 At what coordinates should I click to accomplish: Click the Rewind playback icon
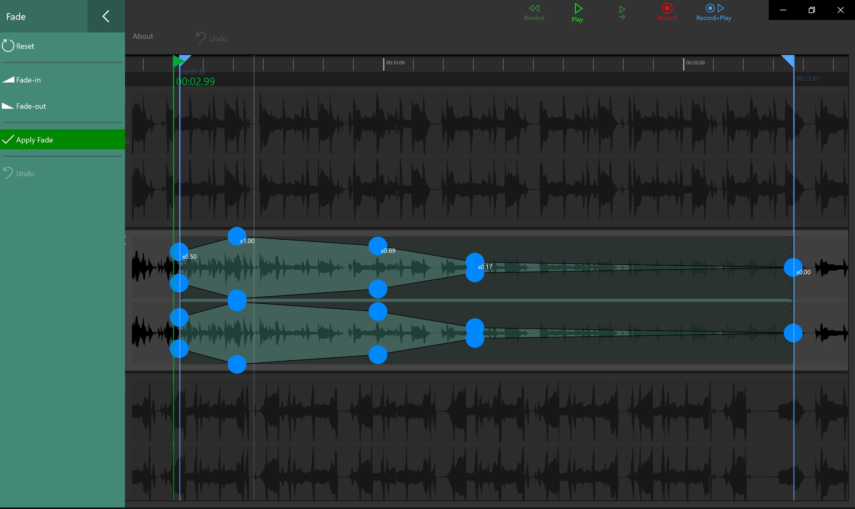pyautogui.click(x=534, y=8)
